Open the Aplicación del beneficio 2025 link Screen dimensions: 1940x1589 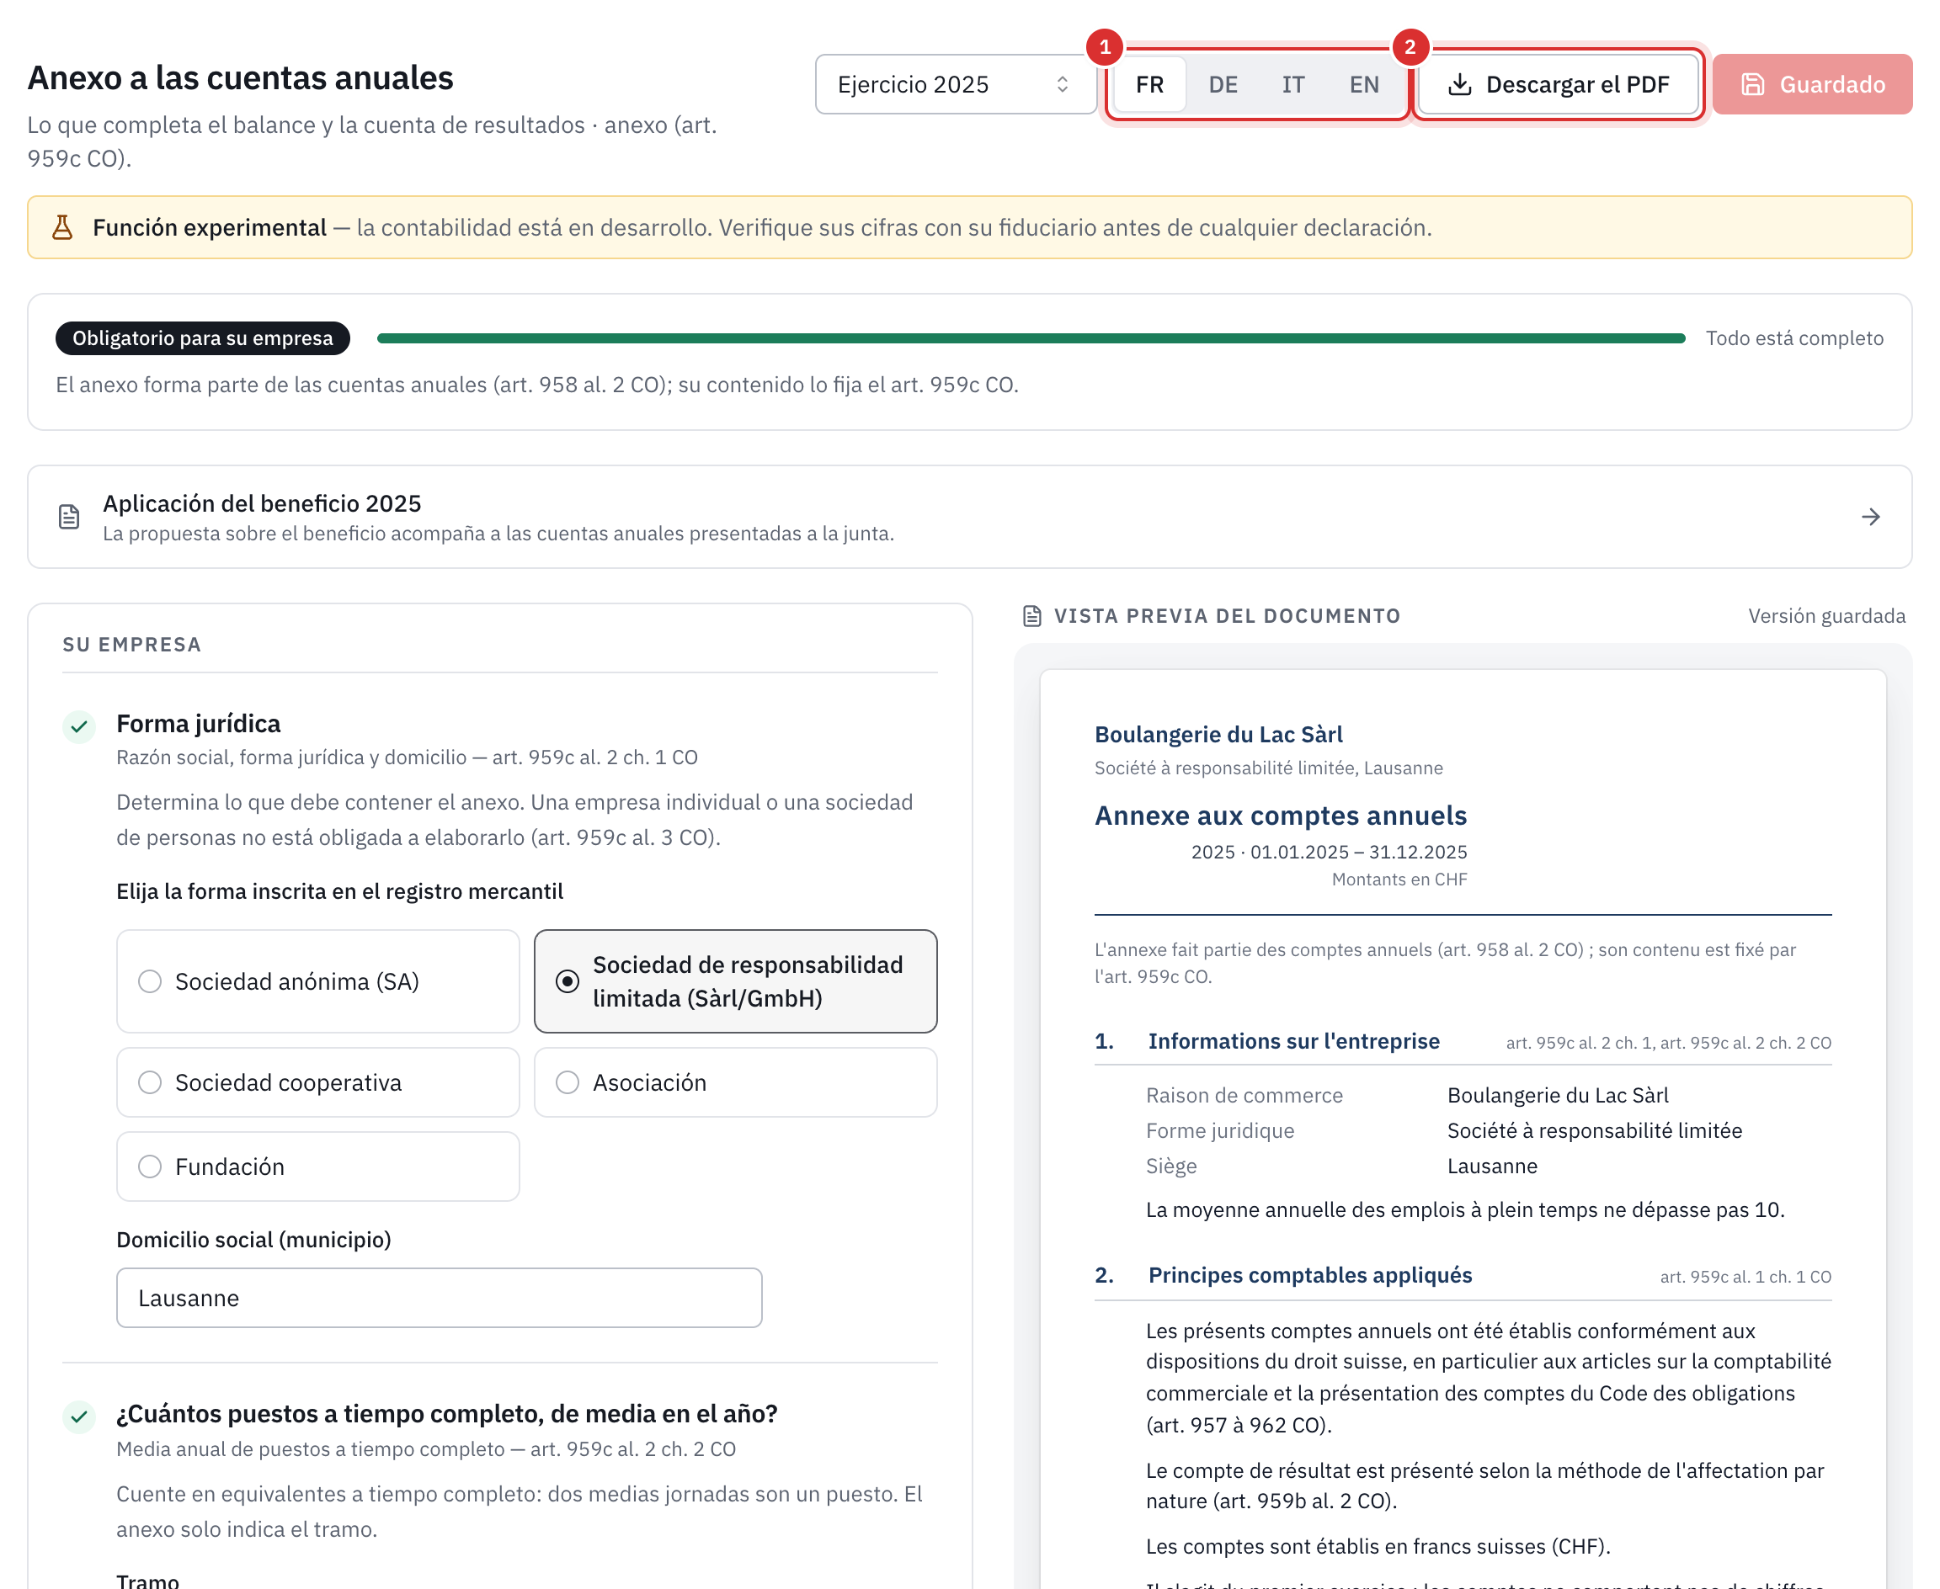(969, 517)
